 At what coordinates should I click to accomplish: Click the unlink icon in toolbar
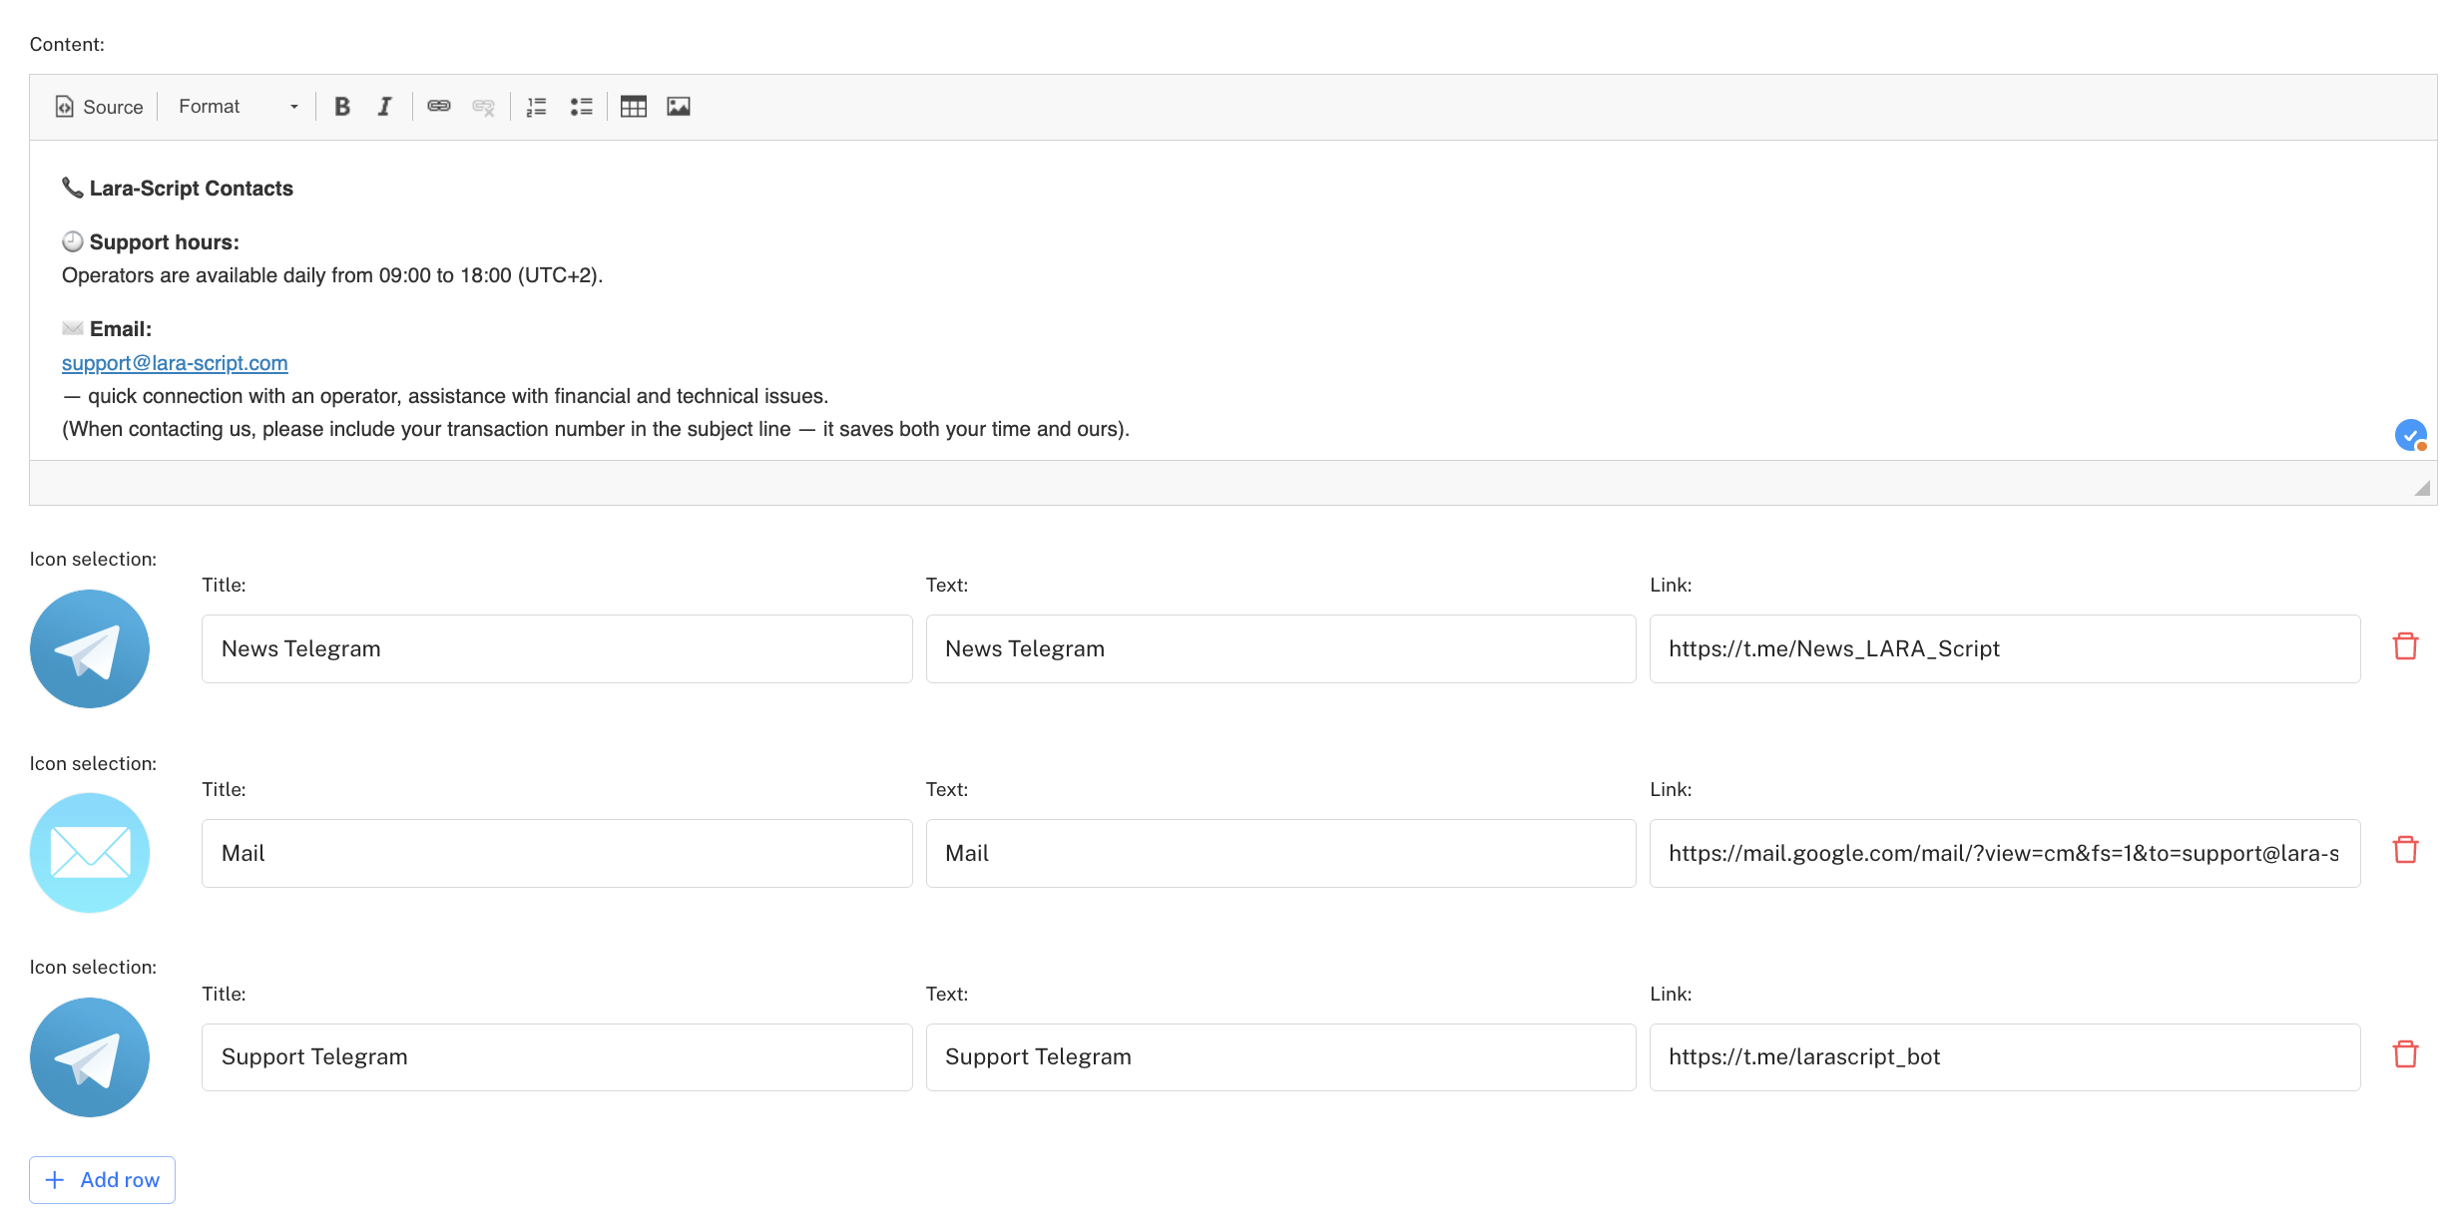[484, 107]
